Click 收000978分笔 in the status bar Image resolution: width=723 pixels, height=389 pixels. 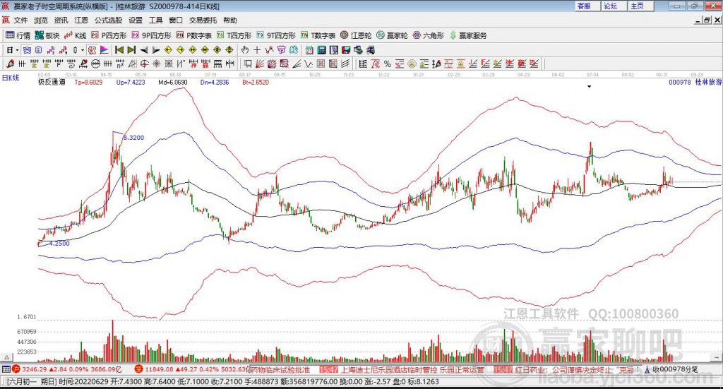[x=675, y=370]
